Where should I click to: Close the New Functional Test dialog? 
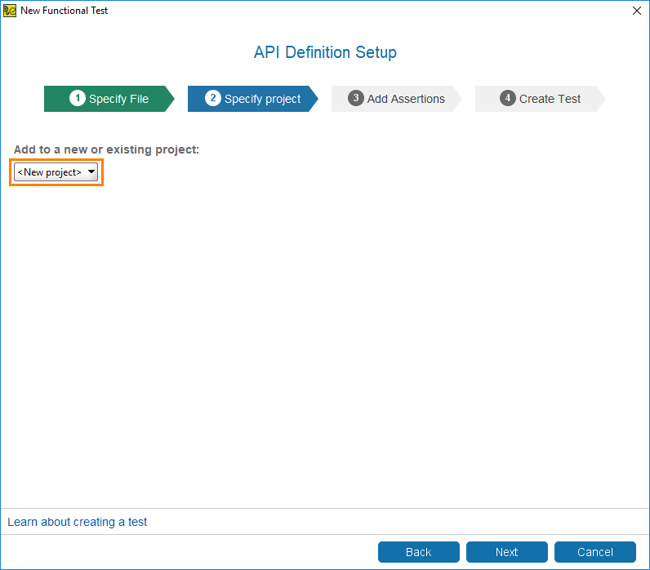point(637,11)
